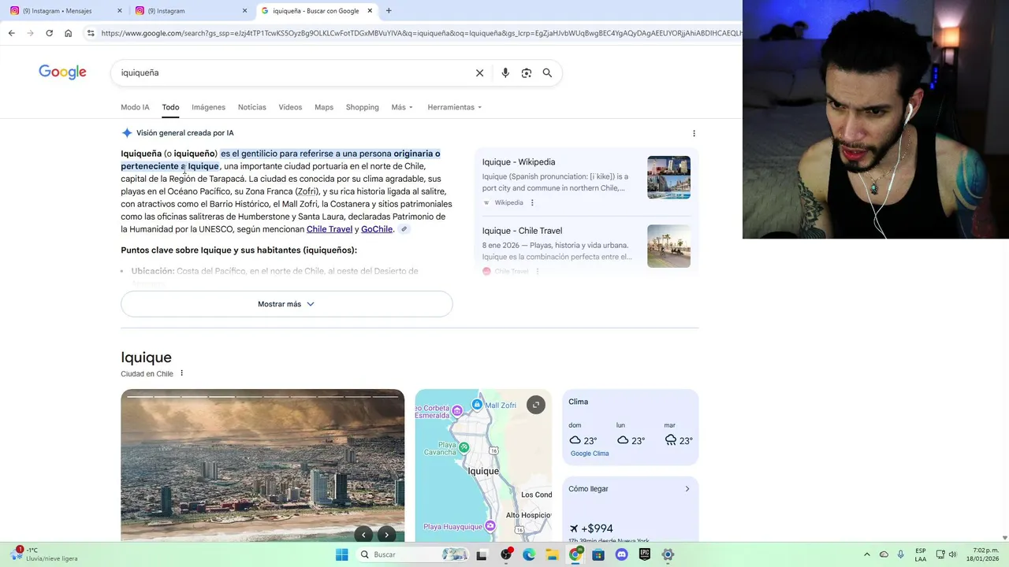Open a new browser tab

coord(389,11)
